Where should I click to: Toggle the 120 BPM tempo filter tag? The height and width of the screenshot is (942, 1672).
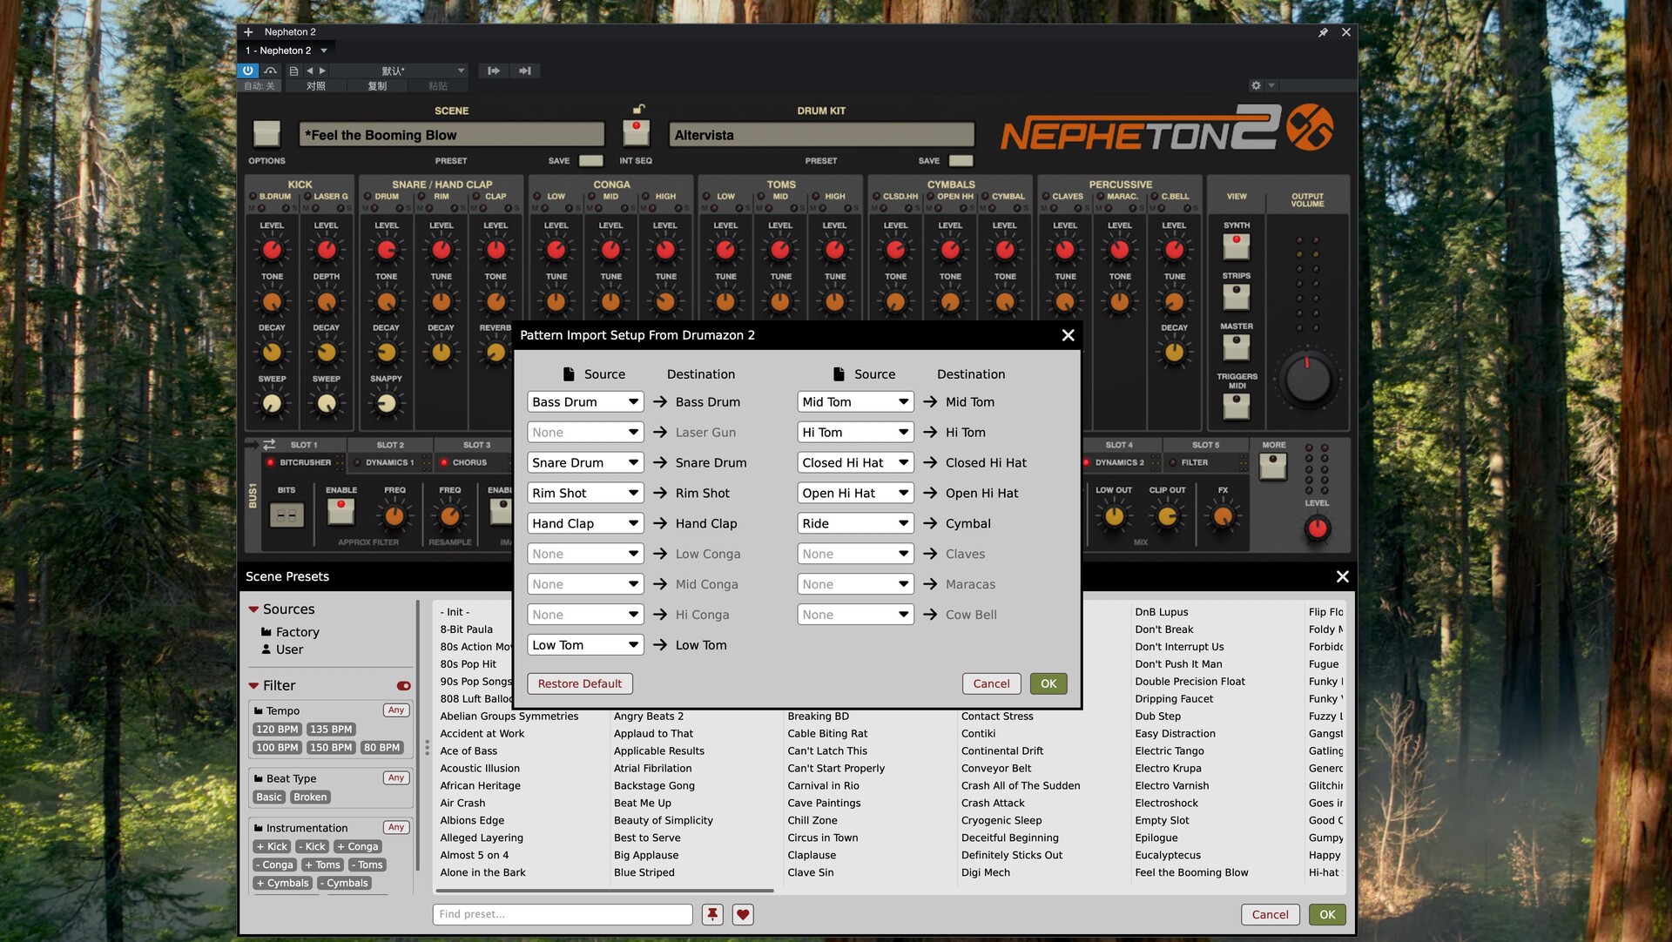click(x=277, y=730)
